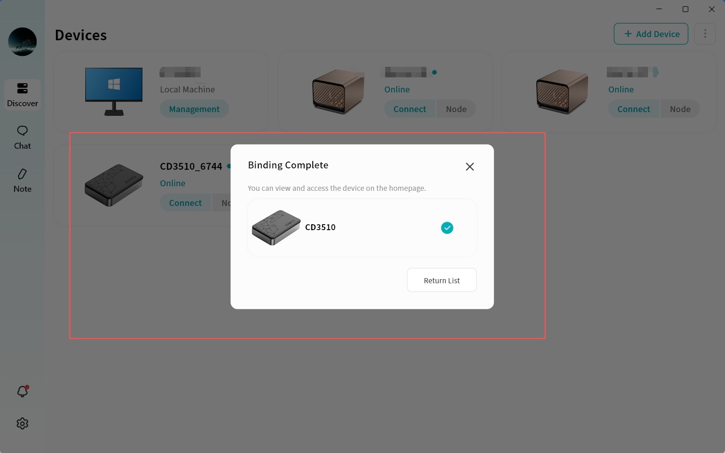725x453 pixels.
Task: Open the Chat section in sidebar
Action: [x=22, y=137]
